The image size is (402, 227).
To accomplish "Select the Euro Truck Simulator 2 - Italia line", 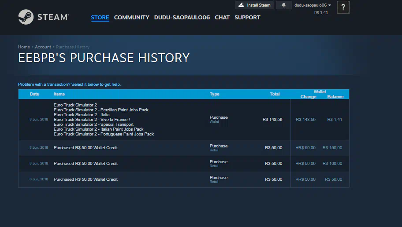I will point(82,115).
